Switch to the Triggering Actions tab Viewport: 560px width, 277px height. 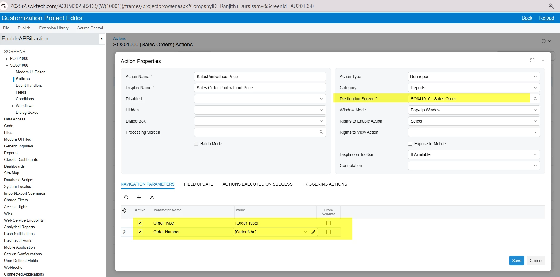(324, 184)
